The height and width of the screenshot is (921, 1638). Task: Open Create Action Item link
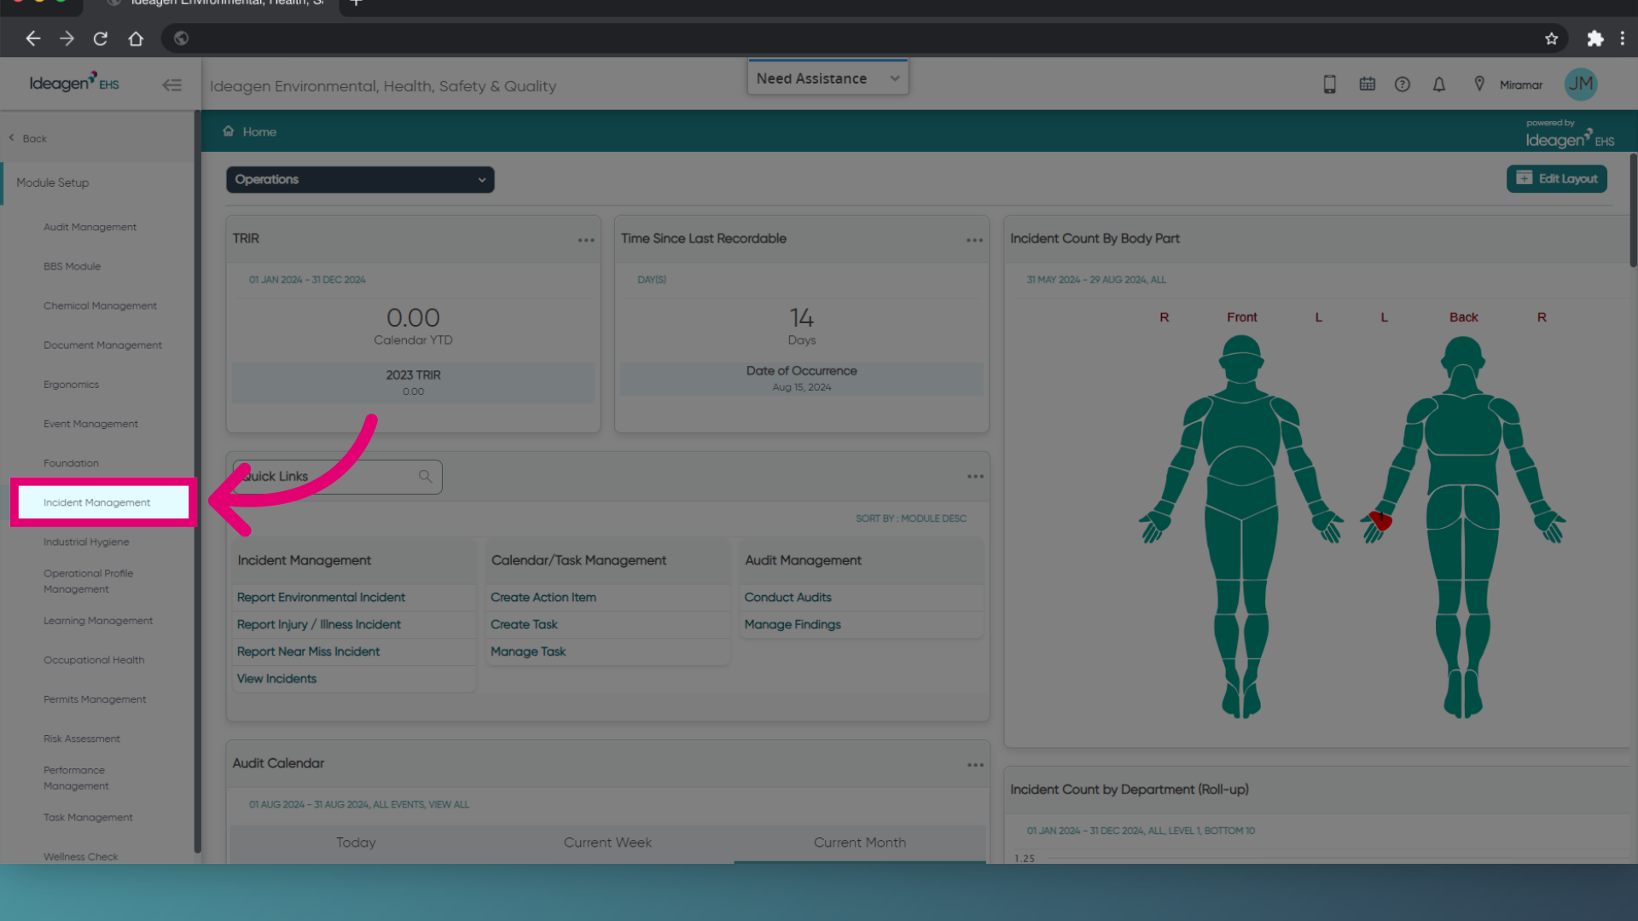[543, 597]
